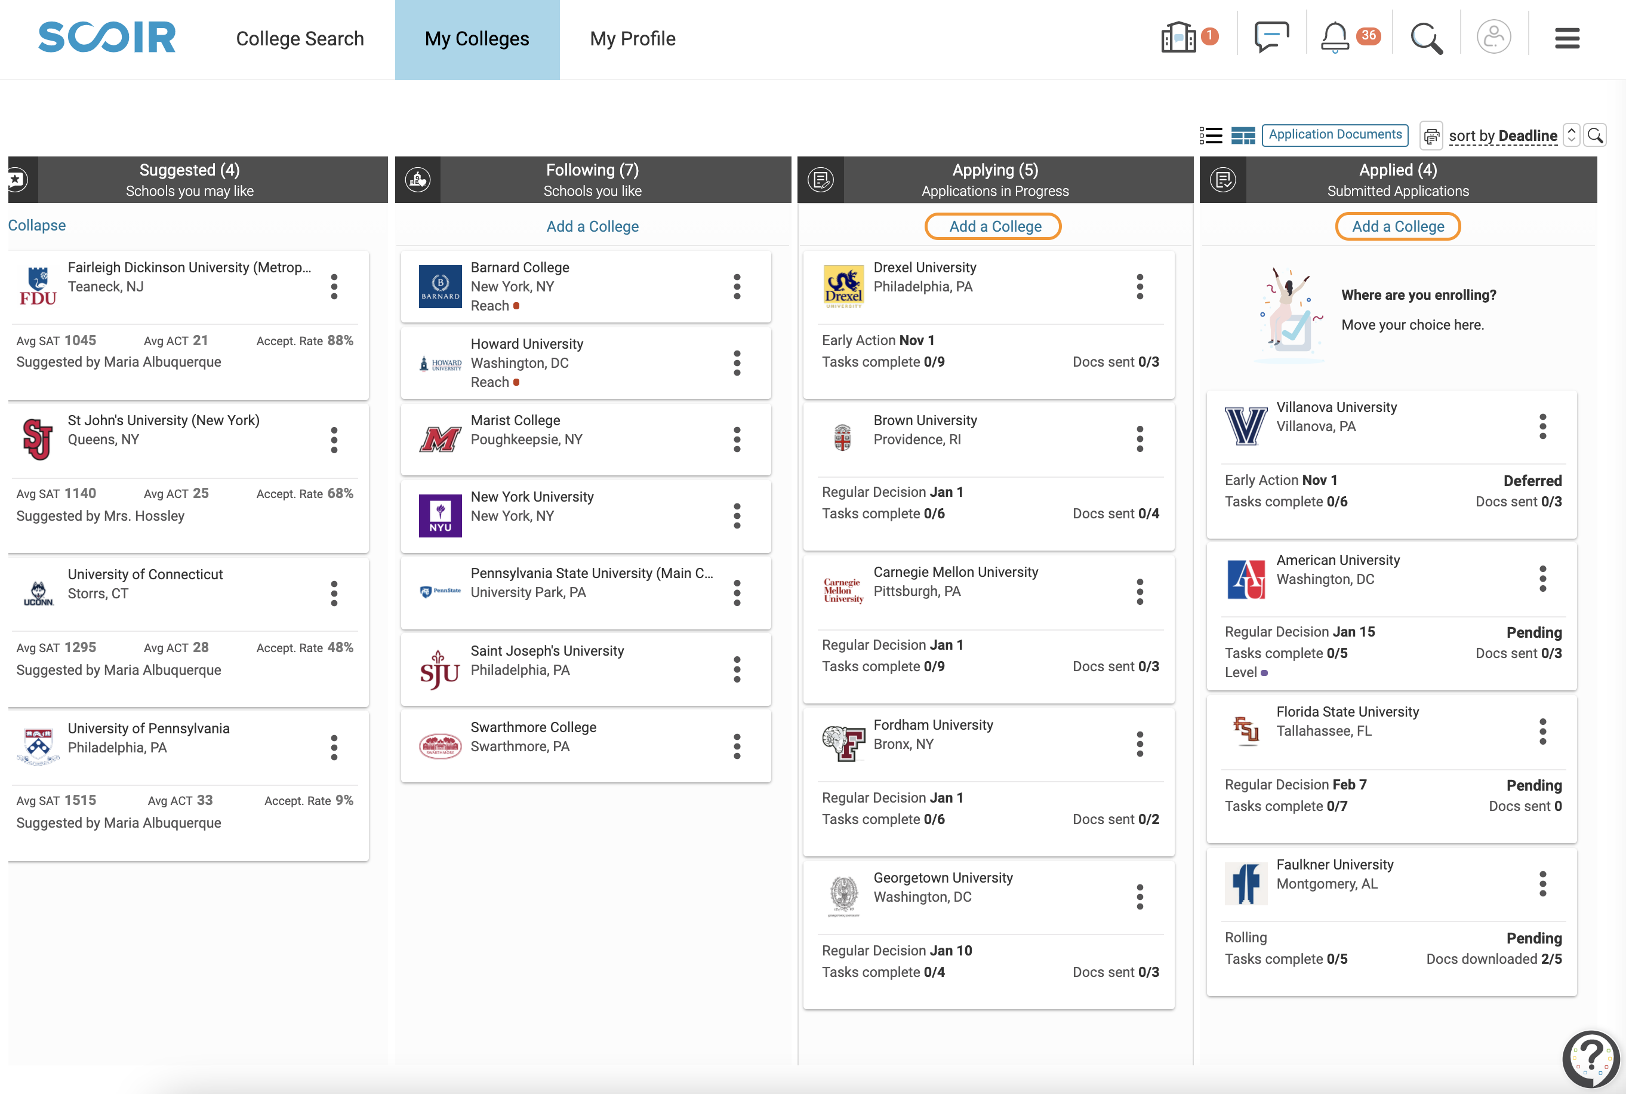
Task: Open options menu for St John's University
Action: coord(334,440)
